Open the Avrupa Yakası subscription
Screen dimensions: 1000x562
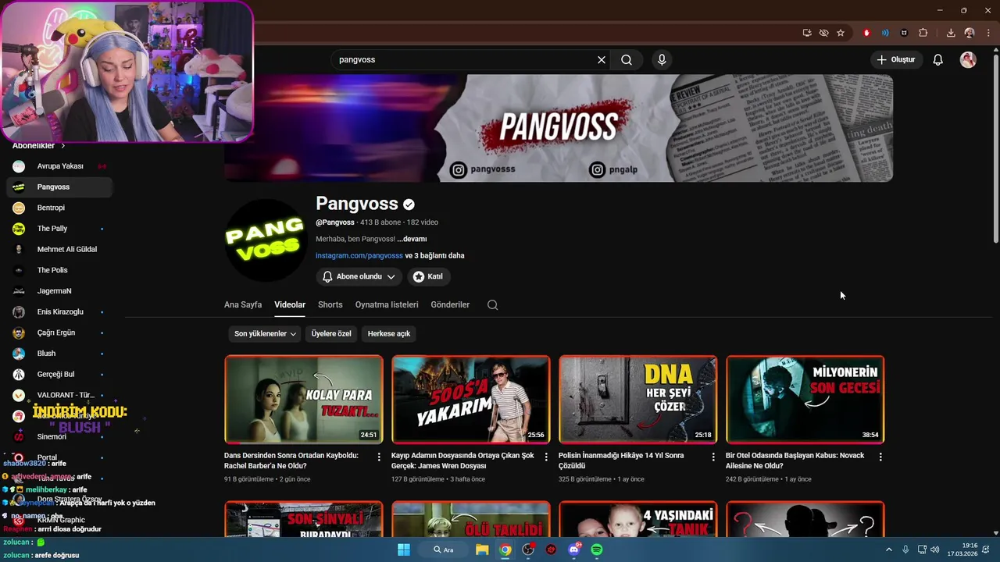click(59, 166)
